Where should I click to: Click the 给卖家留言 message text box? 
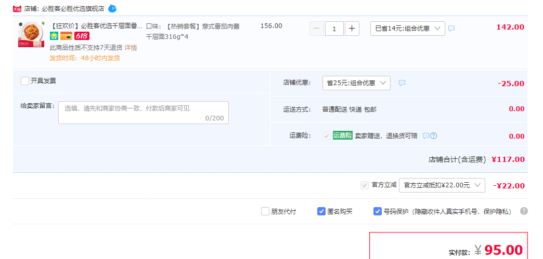144,113
